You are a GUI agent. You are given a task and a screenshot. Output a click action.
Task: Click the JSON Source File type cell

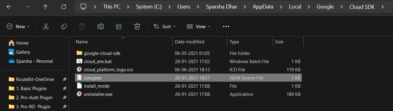(246, 78)
